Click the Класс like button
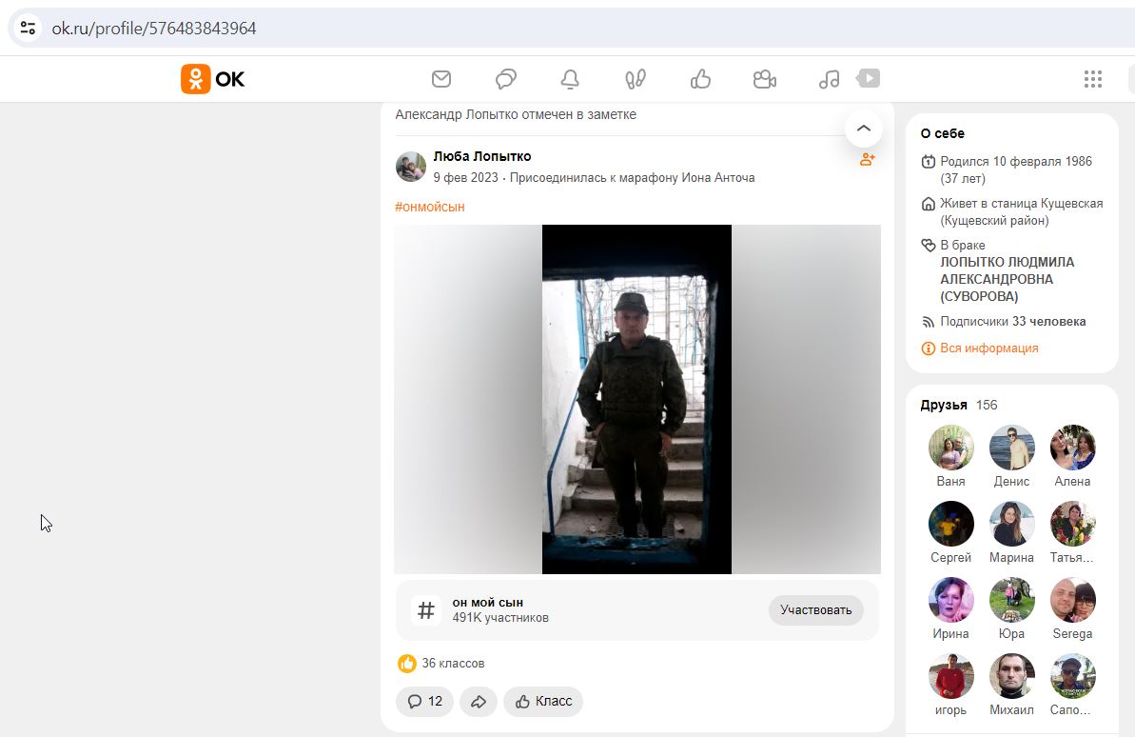This screenshot has width=1135, height=737. (x=543, y=702)
